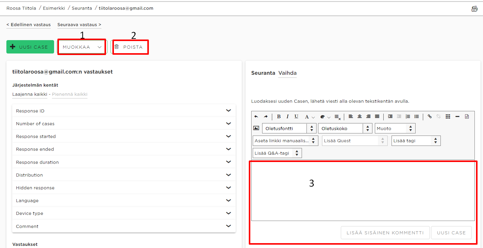Toggle underline formatting

[296, 116]
